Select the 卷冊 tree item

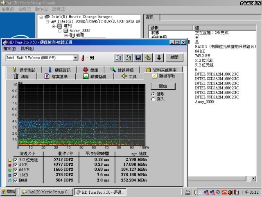(x=80, y=35)
